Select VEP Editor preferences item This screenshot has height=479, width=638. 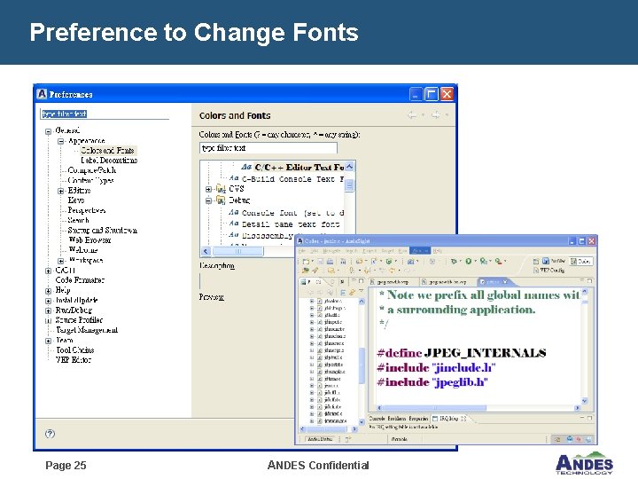(74, 359)
